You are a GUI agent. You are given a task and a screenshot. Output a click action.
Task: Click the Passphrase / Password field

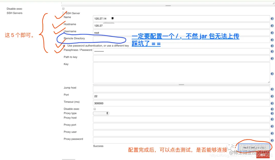(181, 51)
